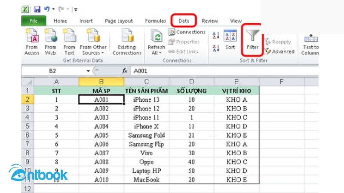Import data From Web
The image size is (344, 193).
tap(50, 42)
